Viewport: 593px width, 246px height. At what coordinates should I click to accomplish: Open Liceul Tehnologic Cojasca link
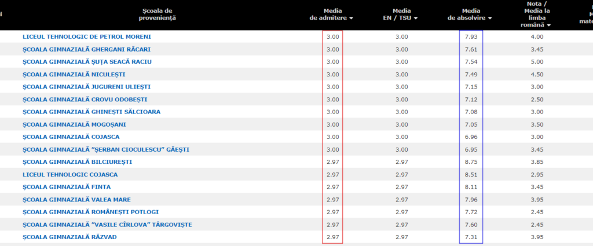tap(70, 174)
